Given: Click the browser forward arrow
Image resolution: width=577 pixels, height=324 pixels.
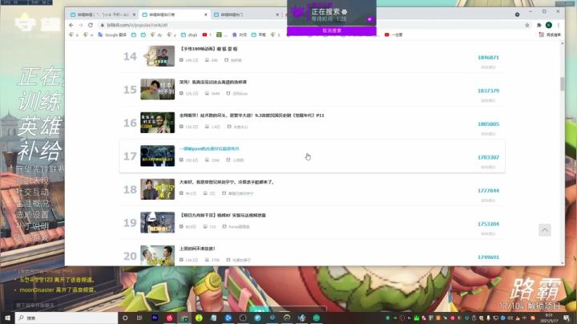Looking at the screenshot, I should point(81,25).
